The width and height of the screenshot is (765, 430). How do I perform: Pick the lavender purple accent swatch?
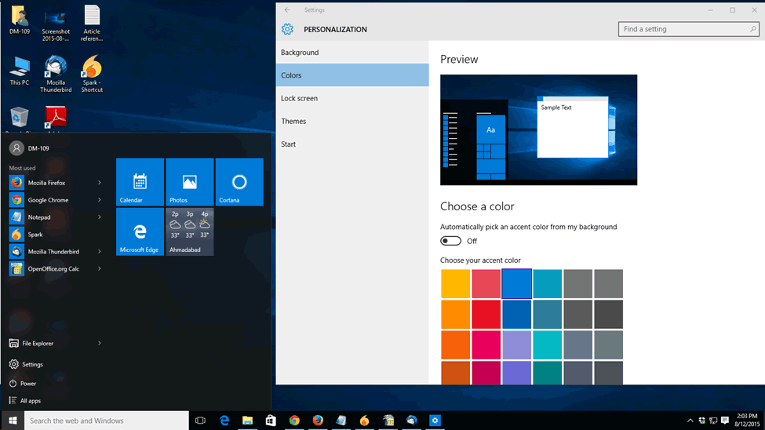pyautogui.click(x=516, y=344)
